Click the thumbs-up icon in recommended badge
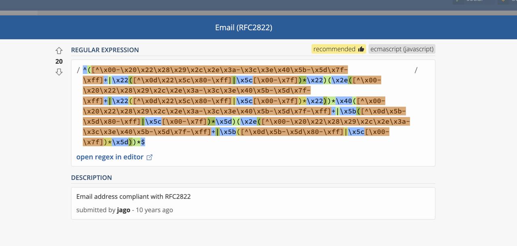The image size is (517, 246). click(361, 49)
